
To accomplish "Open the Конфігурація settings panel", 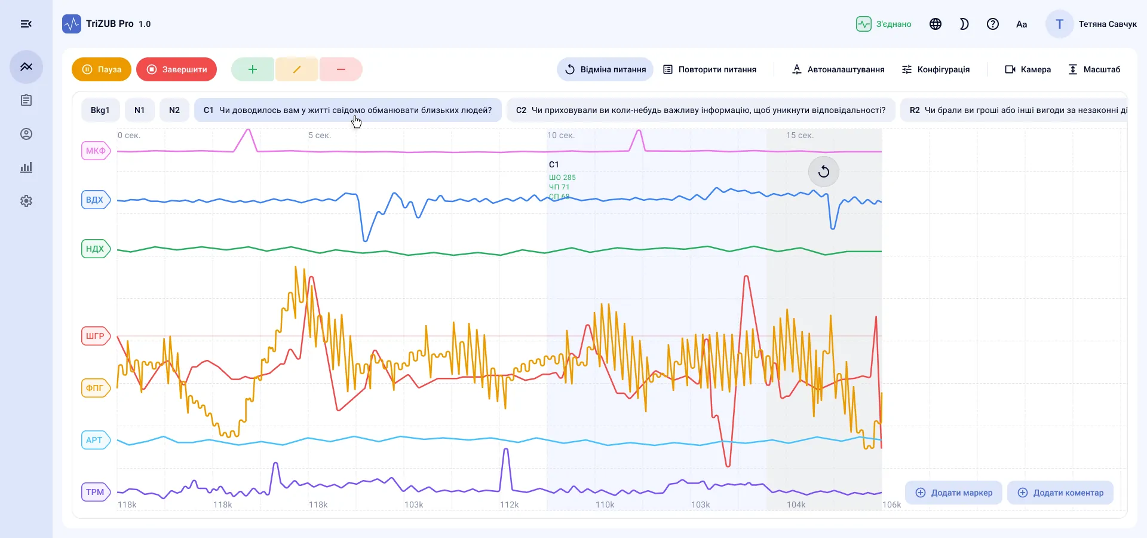I will click(936, 69).
